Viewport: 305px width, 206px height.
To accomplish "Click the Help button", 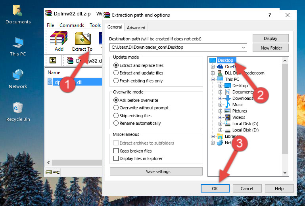I will [279, 188].
